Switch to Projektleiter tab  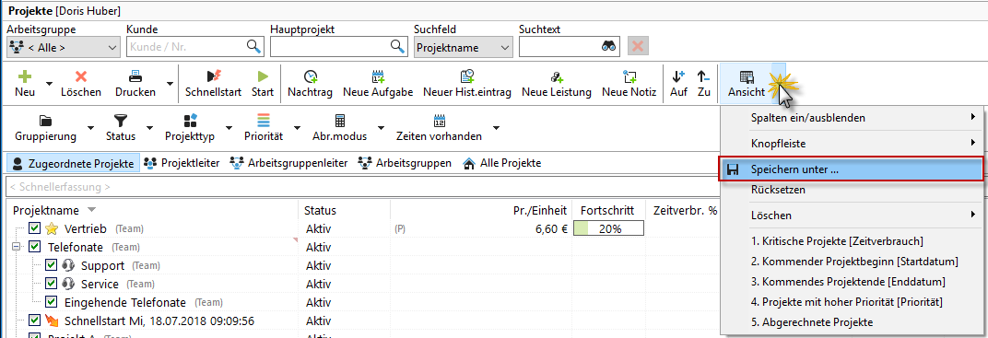[x=182, y=163]
